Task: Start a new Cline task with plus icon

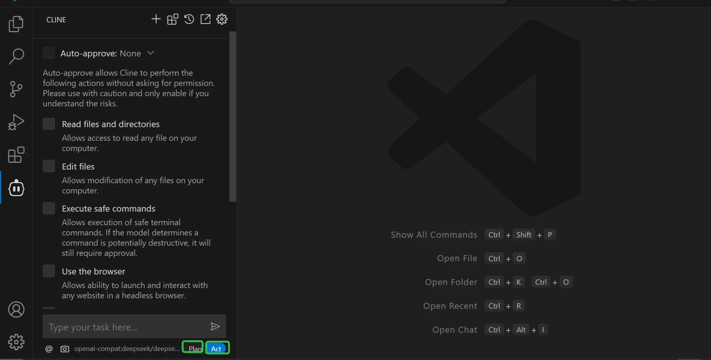Action: pyautogui.click(x=156, y=19)
